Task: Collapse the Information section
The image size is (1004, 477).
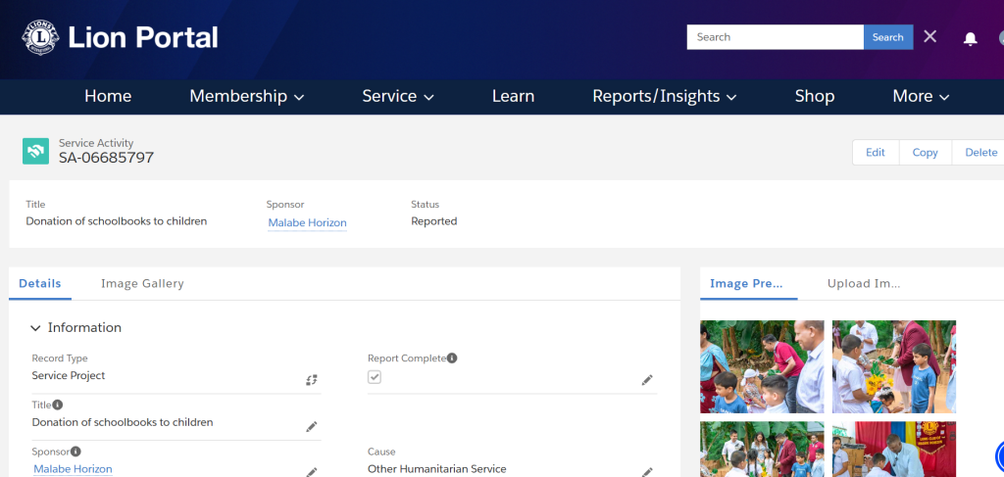Action: pos(35,328)
